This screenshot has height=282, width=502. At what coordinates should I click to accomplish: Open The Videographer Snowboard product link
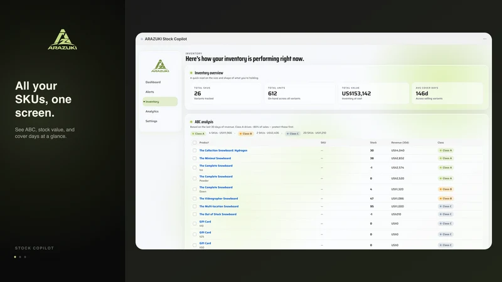click(x=218, y=199)
